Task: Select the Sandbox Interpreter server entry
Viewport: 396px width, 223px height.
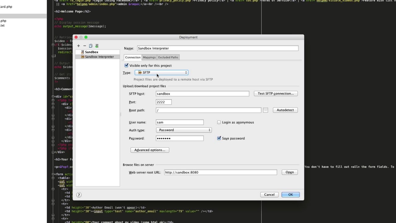Action: pos(97,57)
